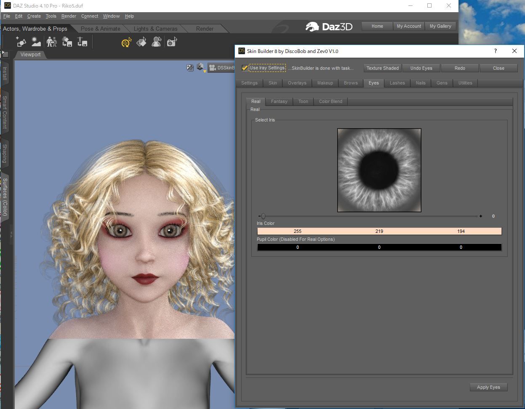The height and width of the screenshot is (409, 525).
Task: Click the Create New Primitive icon
Action: pyautogui.click(x=21, y=42)
